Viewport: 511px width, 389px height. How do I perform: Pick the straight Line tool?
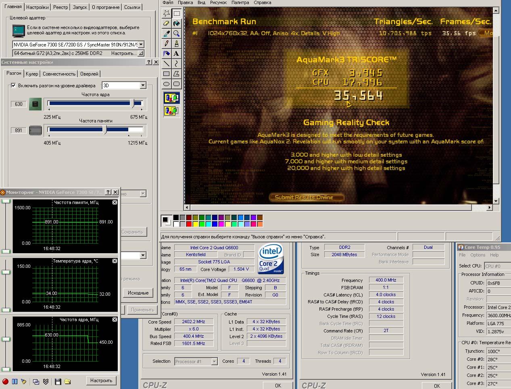166,63
